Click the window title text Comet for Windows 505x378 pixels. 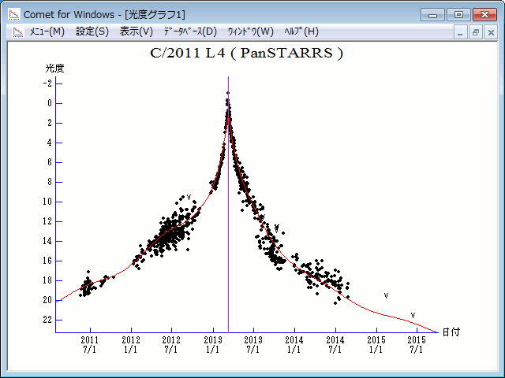[69, 15]
